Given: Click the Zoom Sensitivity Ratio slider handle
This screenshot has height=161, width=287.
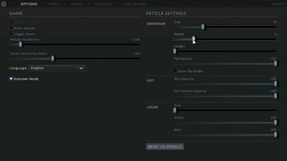Looking at the screenshot, I should [x=53, y=58].
